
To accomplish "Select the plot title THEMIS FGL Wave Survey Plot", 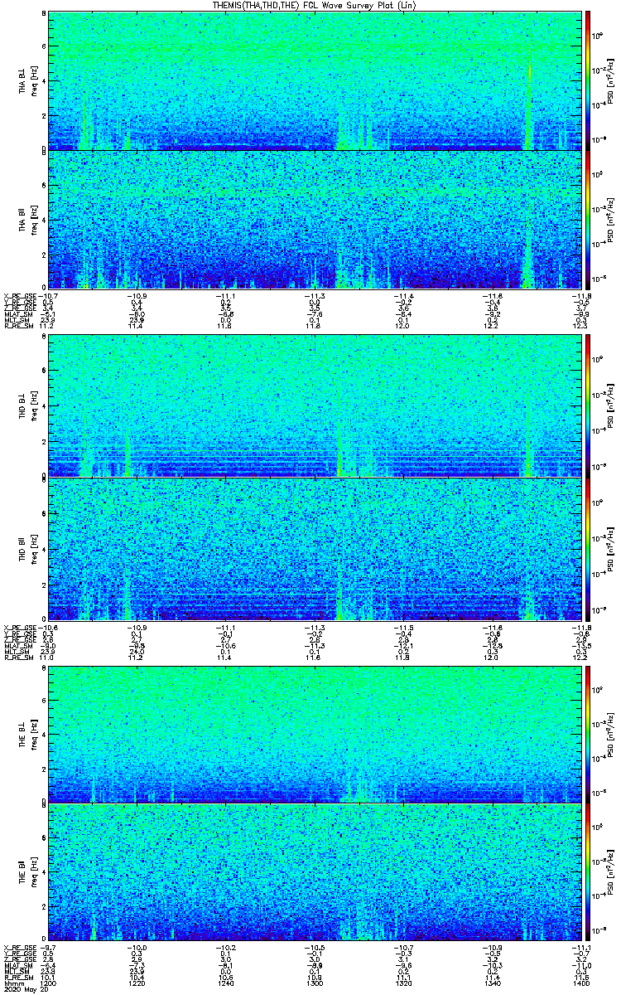I will coord(314,5).
